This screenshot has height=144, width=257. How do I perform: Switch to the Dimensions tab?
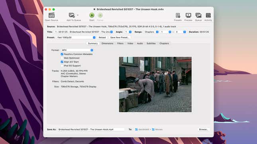[x=107, y=43]
